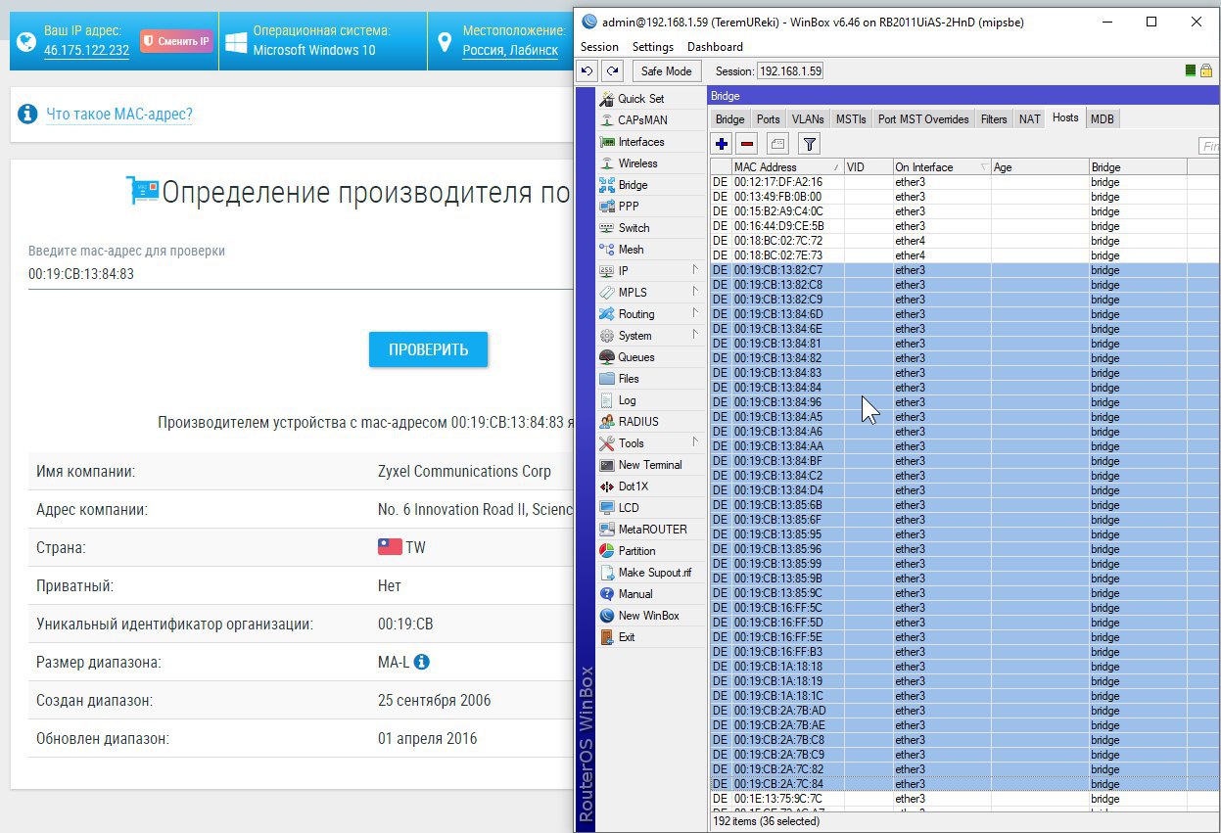The width and height of the screenshot is (1221, 833).
Task: Click the Россия, Лабинск location link
Action: pos(510,50)
